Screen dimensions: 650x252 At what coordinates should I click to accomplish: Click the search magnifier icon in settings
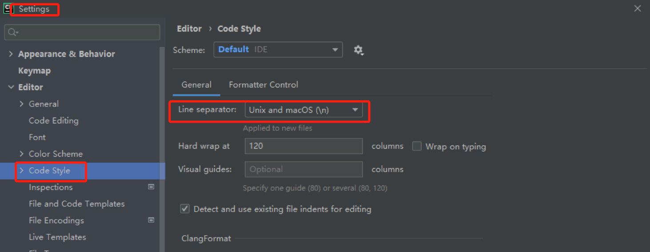click(x=12, y=32)
